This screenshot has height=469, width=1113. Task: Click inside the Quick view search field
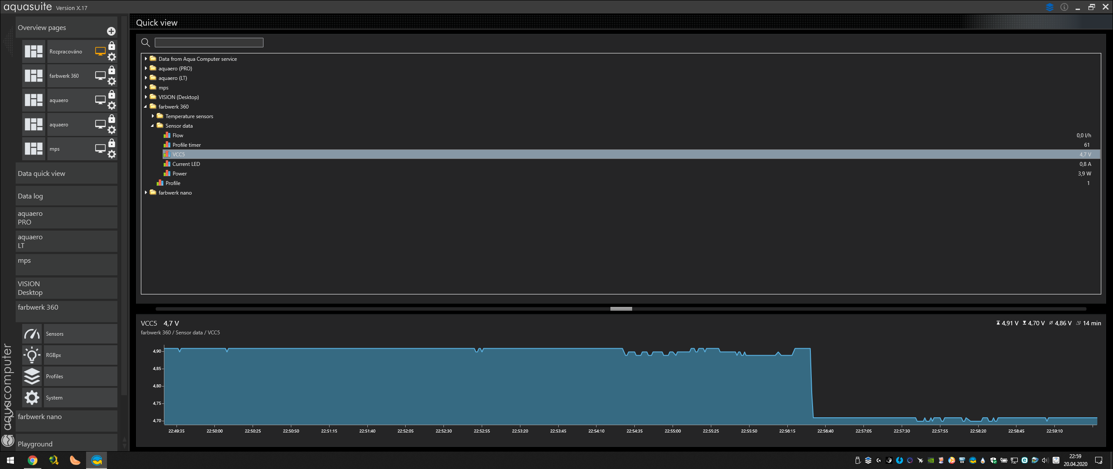209,43
